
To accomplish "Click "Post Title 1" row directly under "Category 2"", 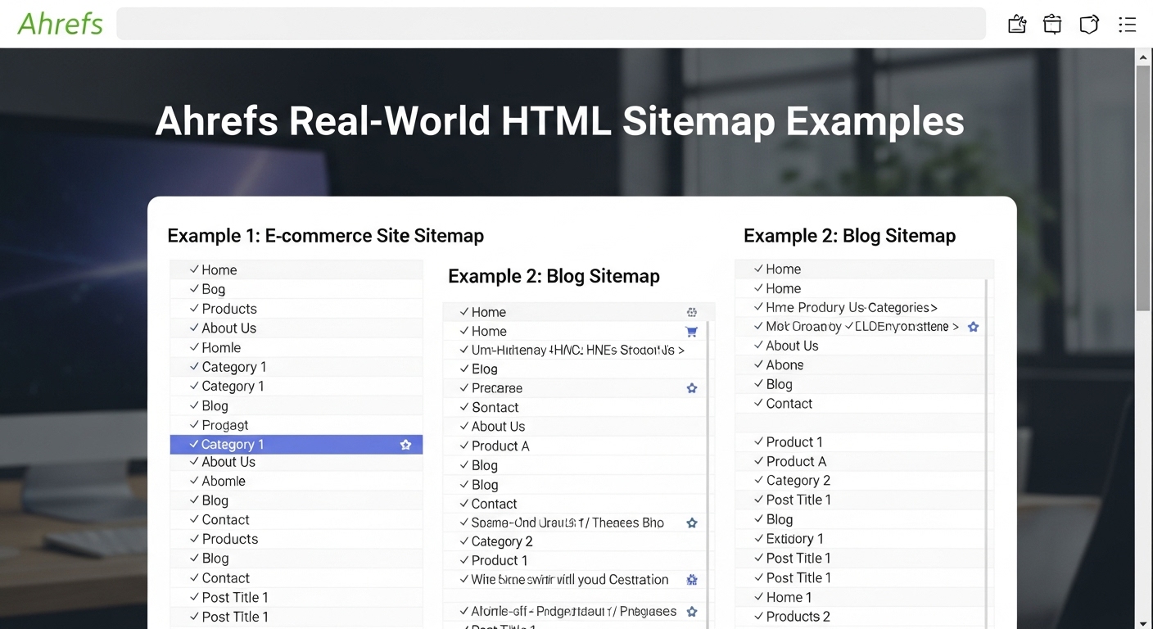I will coord(861,500).
